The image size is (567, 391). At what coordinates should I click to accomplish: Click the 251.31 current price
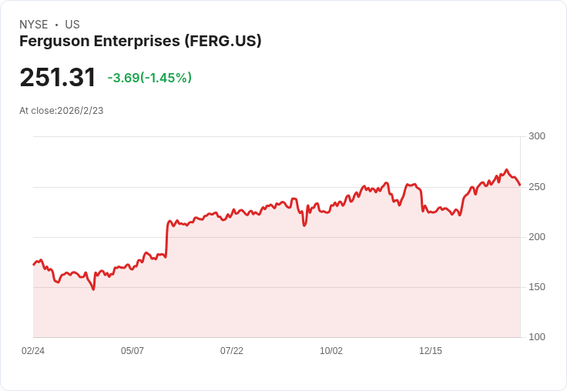tap(58, 77)
